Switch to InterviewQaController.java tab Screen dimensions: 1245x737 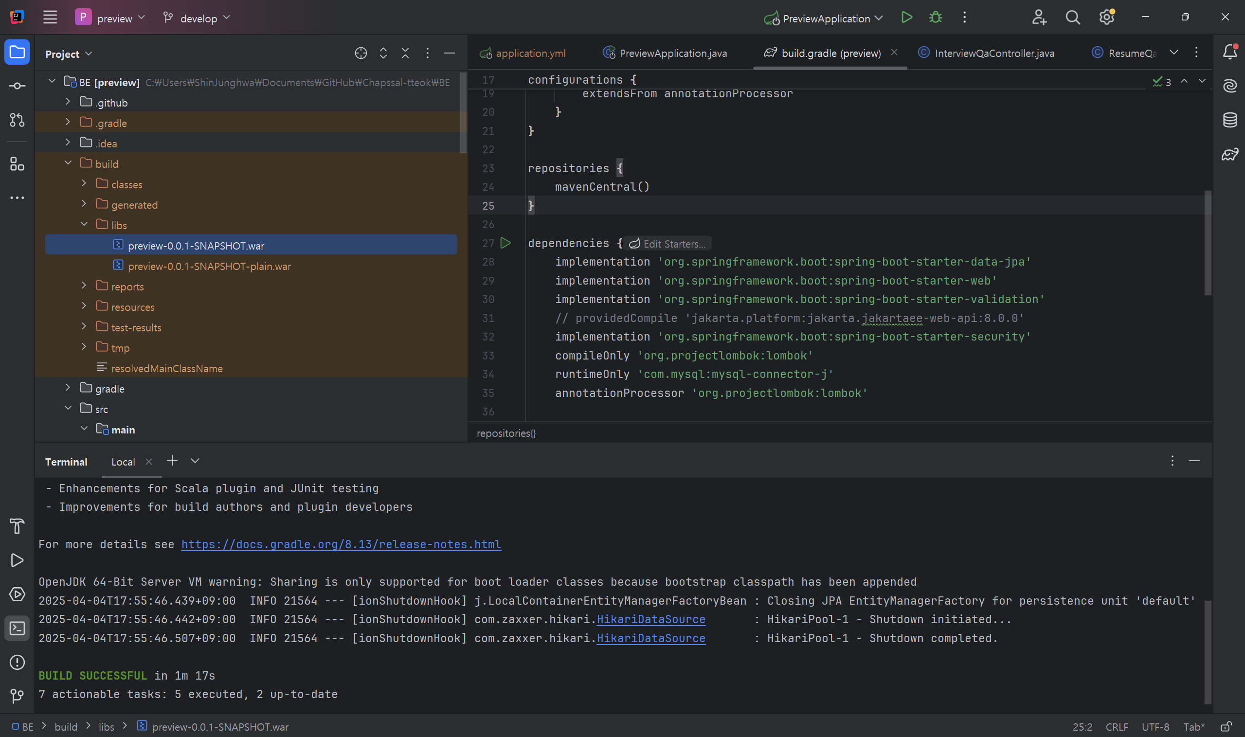pyautogui.click(x=994, y=53)
